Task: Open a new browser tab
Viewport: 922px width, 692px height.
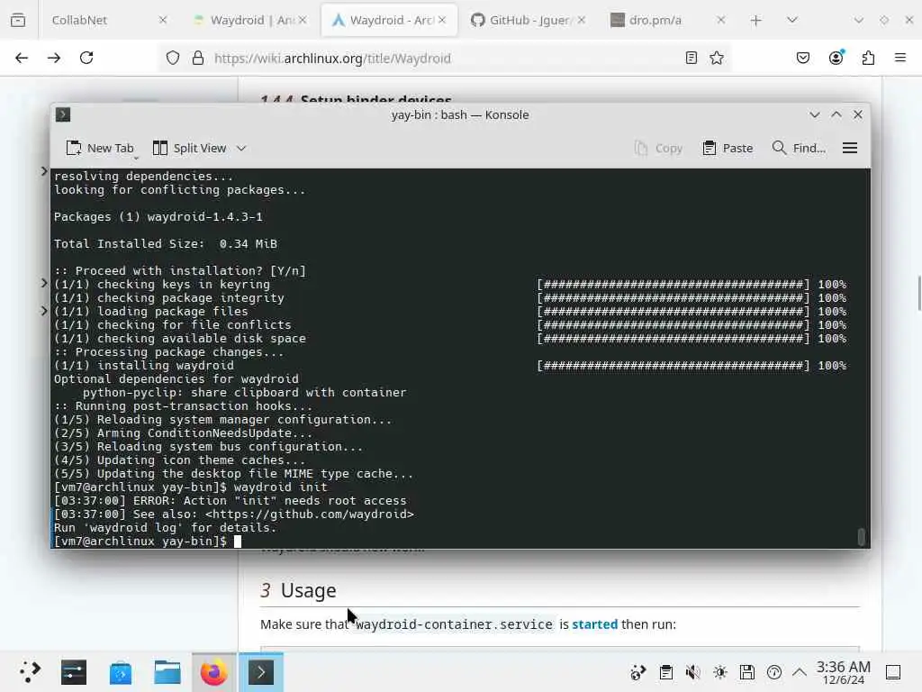Action: (x=756, y=21)
